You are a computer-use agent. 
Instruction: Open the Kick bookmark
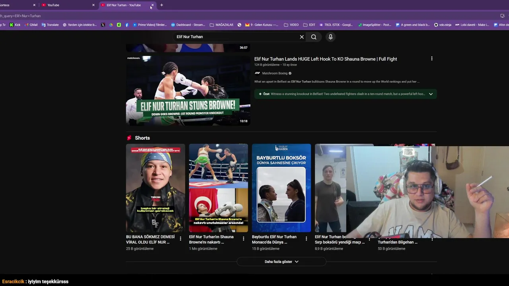15,25
